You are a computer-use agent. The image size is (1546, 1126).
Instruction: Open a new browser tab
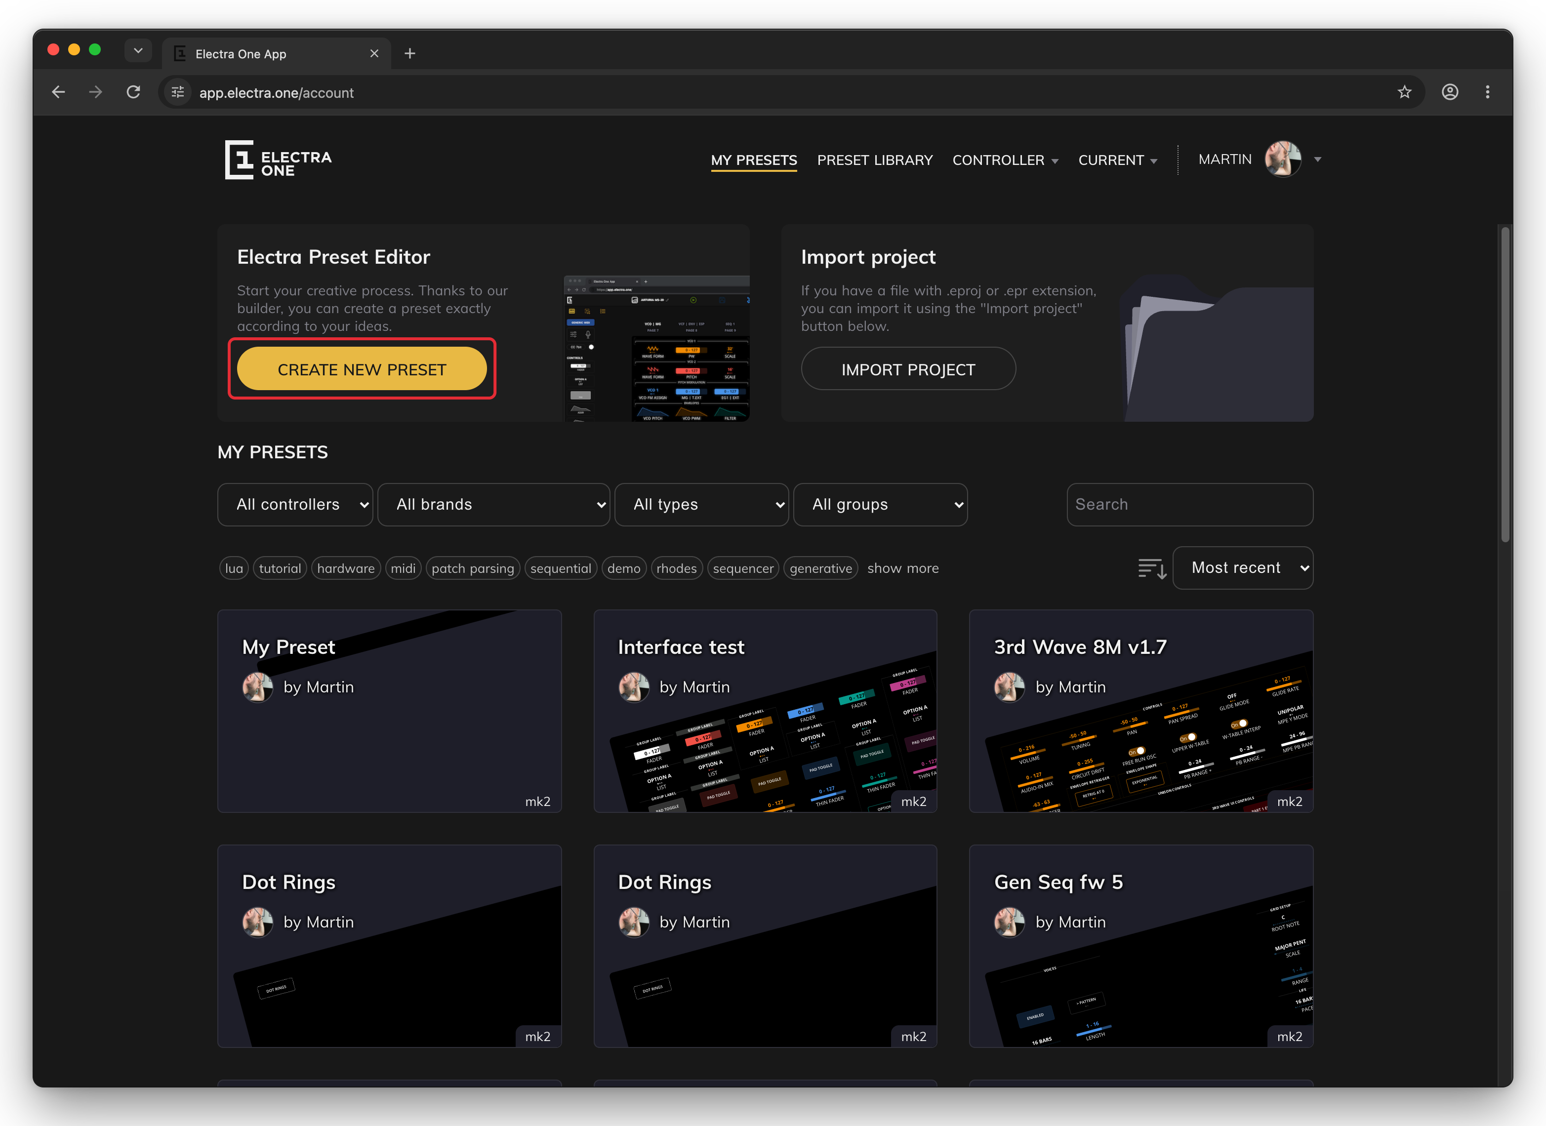(x=409, y=53)
